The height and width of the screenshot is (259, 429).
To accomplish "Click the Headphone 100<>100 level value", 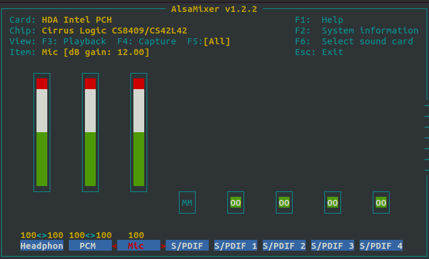I will click(x=42, y=235).
